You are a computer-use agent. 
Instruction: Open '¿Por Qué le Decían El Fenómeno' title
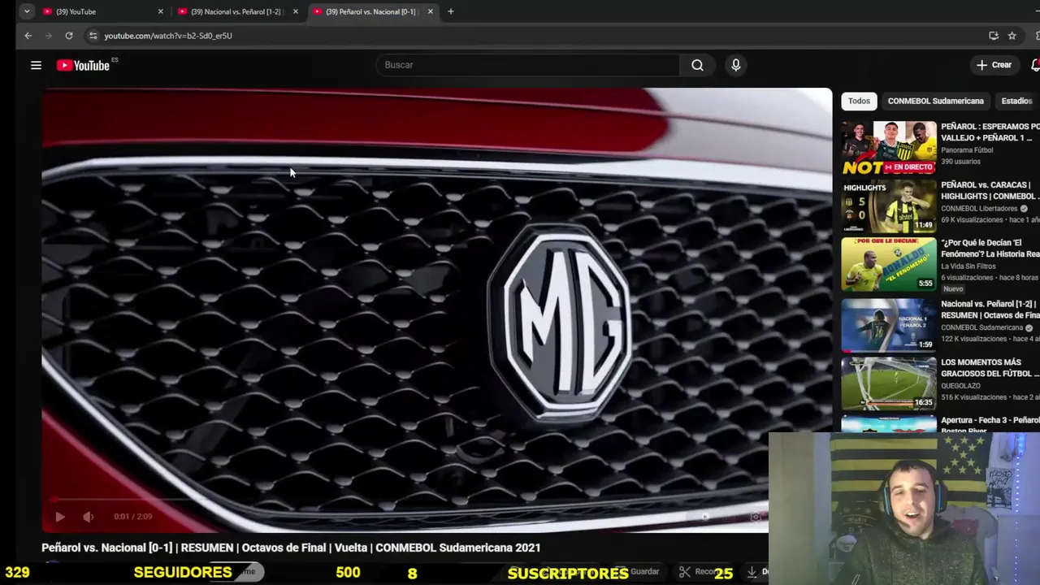coord(990,249)
